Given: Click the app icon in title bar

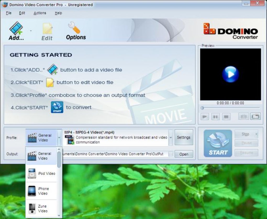Looking at the screenshot, I should pos(5,5).
